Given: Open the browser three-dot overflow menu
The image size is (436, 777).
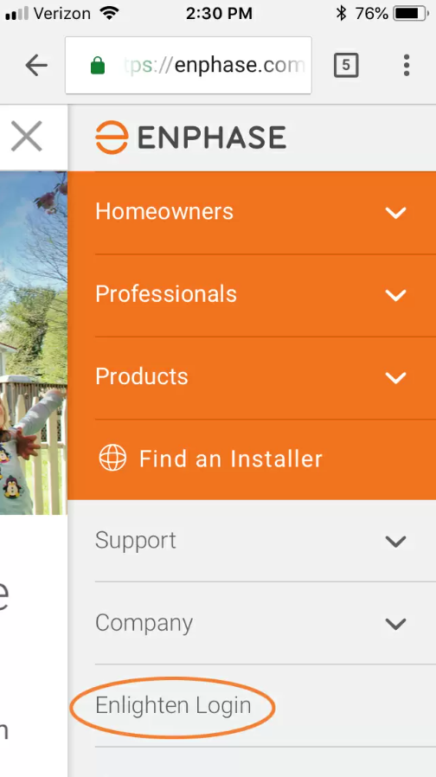Looking at the screenshot, I should pyautogui.click(x=407, y=65).
